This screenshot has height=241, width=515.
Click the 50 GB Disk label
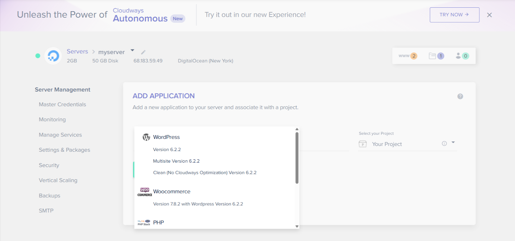click(x=105, y=61)
